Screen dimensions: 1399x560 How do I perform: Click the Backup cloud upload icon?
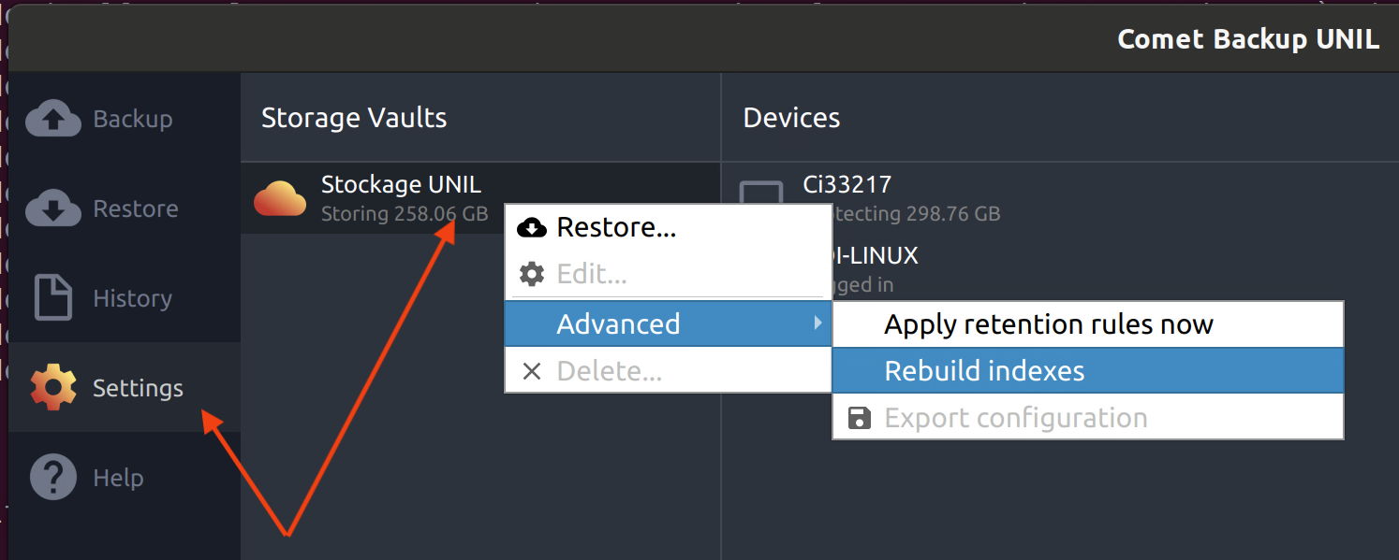point(54,119)
